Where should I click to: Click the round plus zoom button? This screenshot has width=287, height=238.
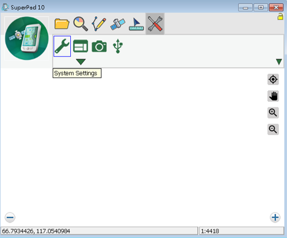coord(275,217)
